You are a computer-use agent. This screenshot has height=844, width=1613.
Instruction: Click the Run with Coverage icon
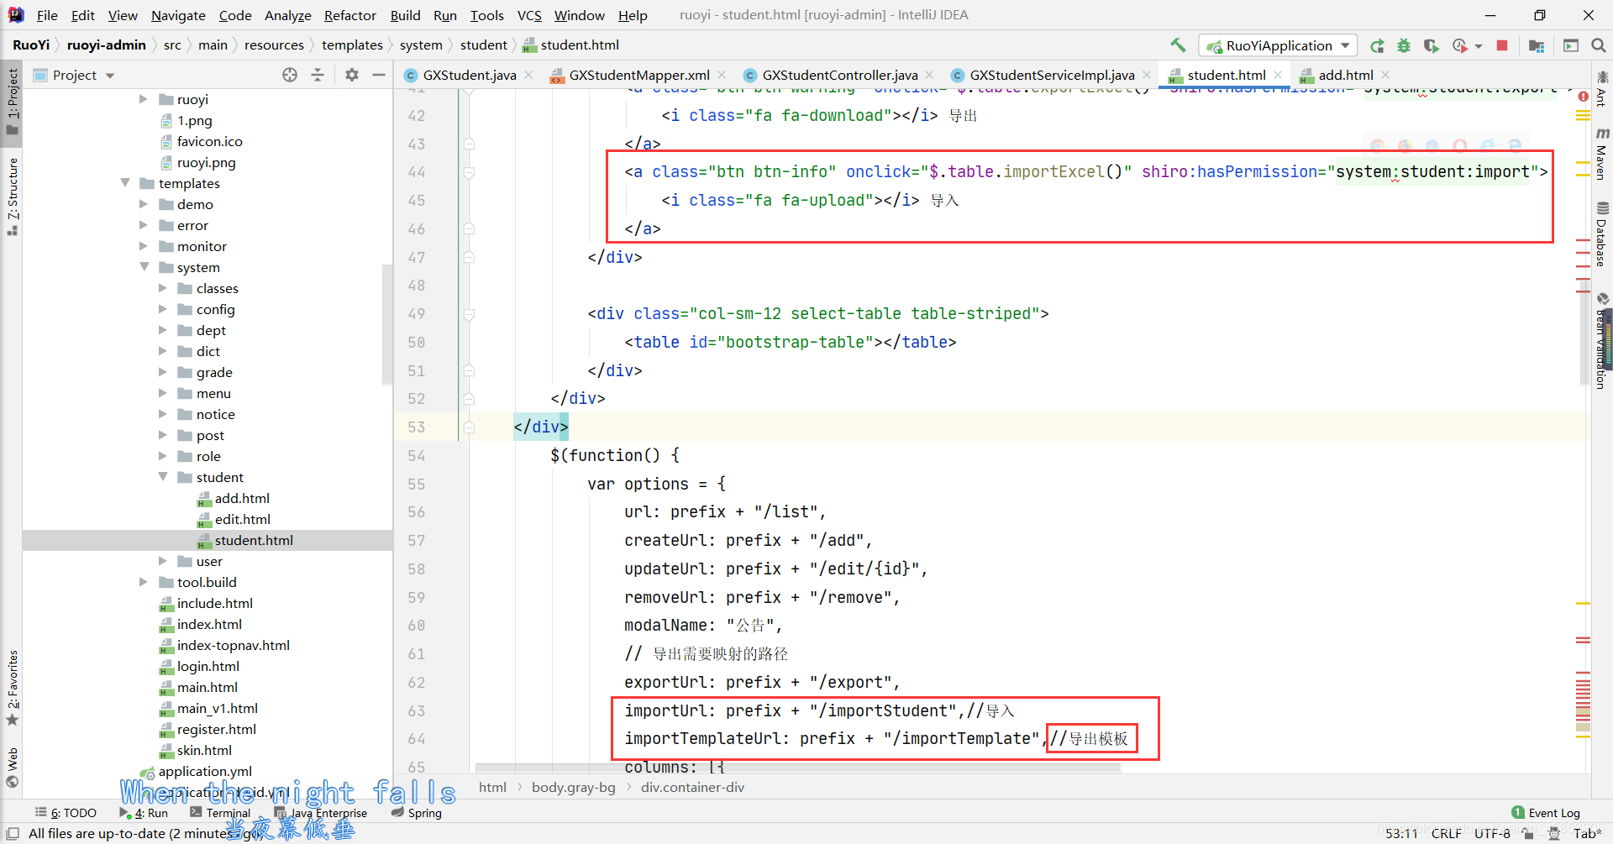click(x=1432, y=45)
